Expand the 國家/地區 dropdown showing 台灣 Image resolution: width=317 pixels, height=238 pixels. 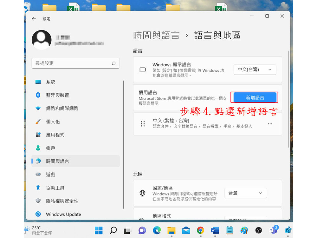246,193
